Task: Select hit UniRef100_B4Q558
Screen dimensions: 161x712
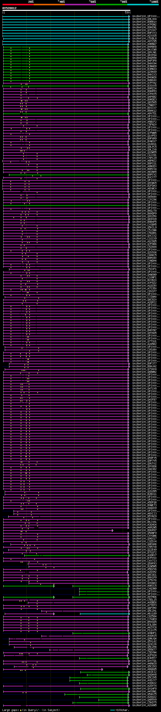Action: (x=144, y=58)
